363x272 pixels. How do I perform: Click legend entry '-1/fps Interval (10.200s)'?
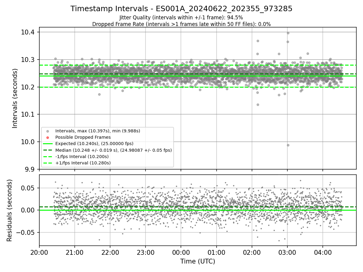(82, 157)
